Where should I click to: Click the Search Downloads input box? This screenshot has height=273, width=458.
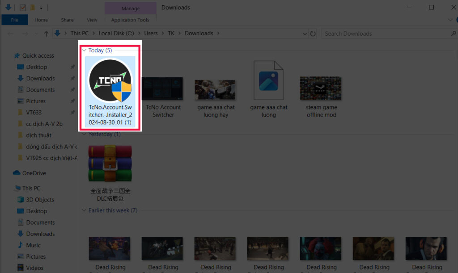click(x=386, y=34)
